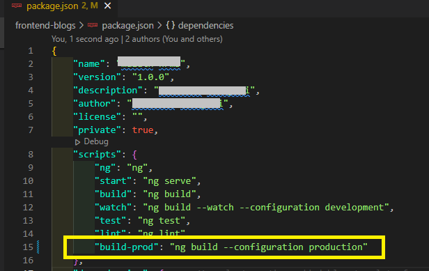Open dependencies breadcrumb symbol
429x271 pixels.
click(205, 26)
